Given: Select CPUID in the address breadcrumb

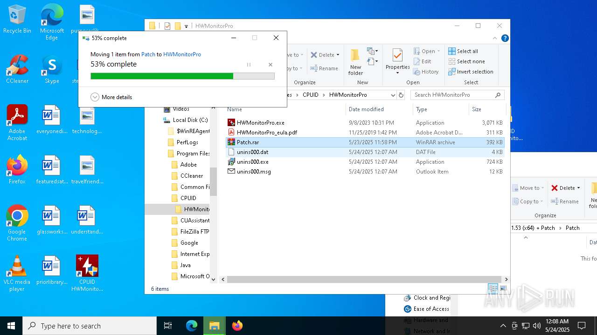Looking at the screenshot, I should pyautogui.click(x=310, y=95).
